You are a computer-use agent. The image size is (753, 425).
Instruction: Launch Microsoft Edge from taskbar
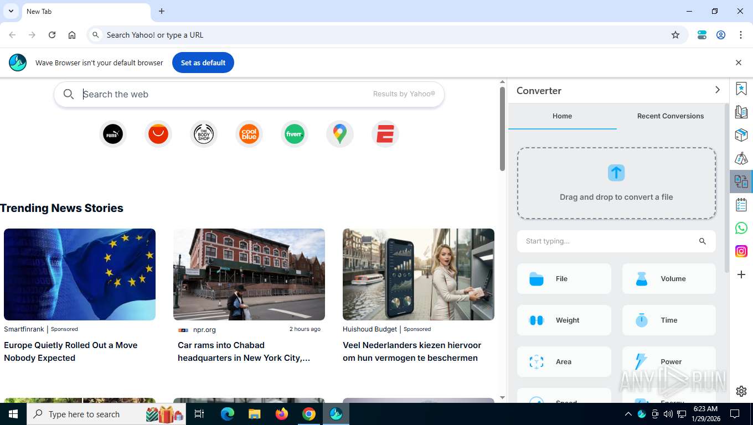228,414
